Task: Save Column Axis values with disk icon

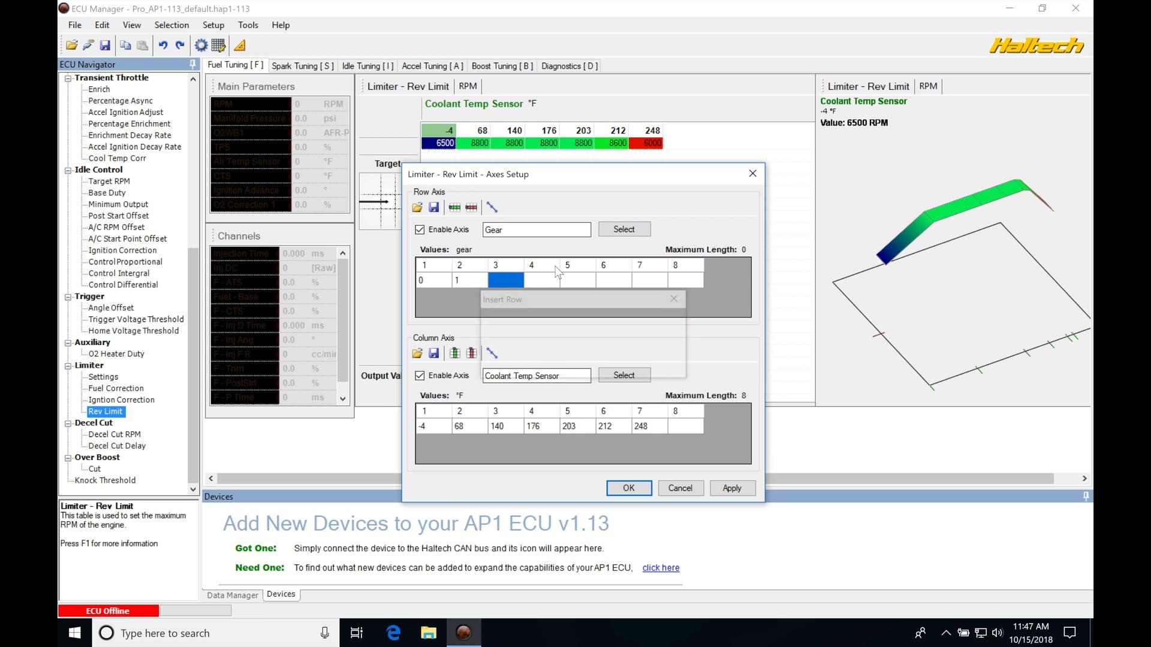Action: 433,353
